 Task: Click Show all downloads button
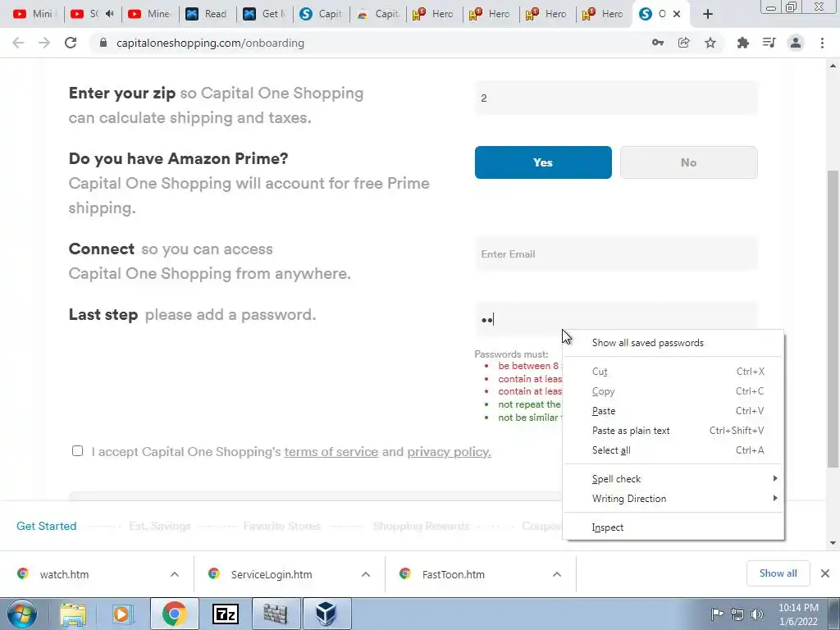778,573
